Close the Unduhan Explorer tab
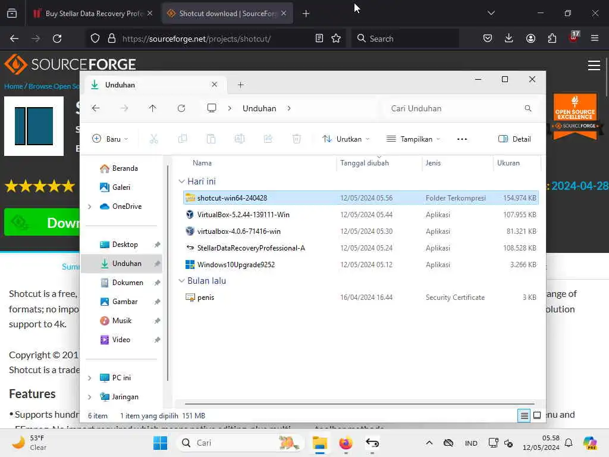This screenshot has width=609, height=457. (214, 84)
